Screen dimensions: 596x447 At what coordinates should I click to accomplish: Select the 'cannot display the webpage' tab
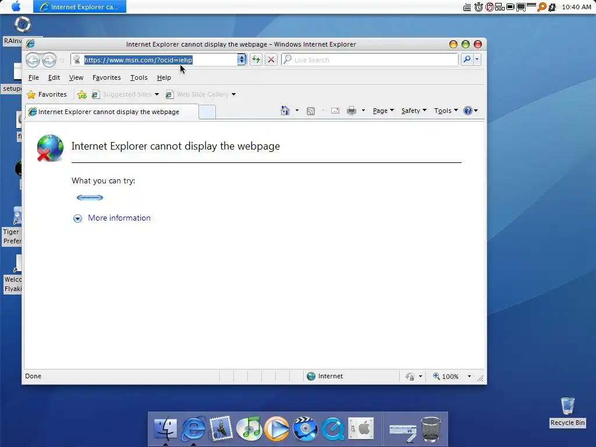[112, 112]
